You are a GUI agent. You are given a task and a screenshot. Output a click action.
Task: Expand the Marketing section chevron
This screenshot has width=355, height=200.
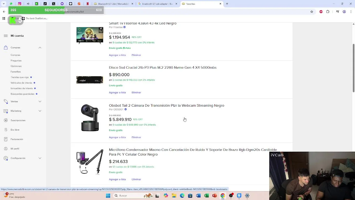click(x=40, y=111)
